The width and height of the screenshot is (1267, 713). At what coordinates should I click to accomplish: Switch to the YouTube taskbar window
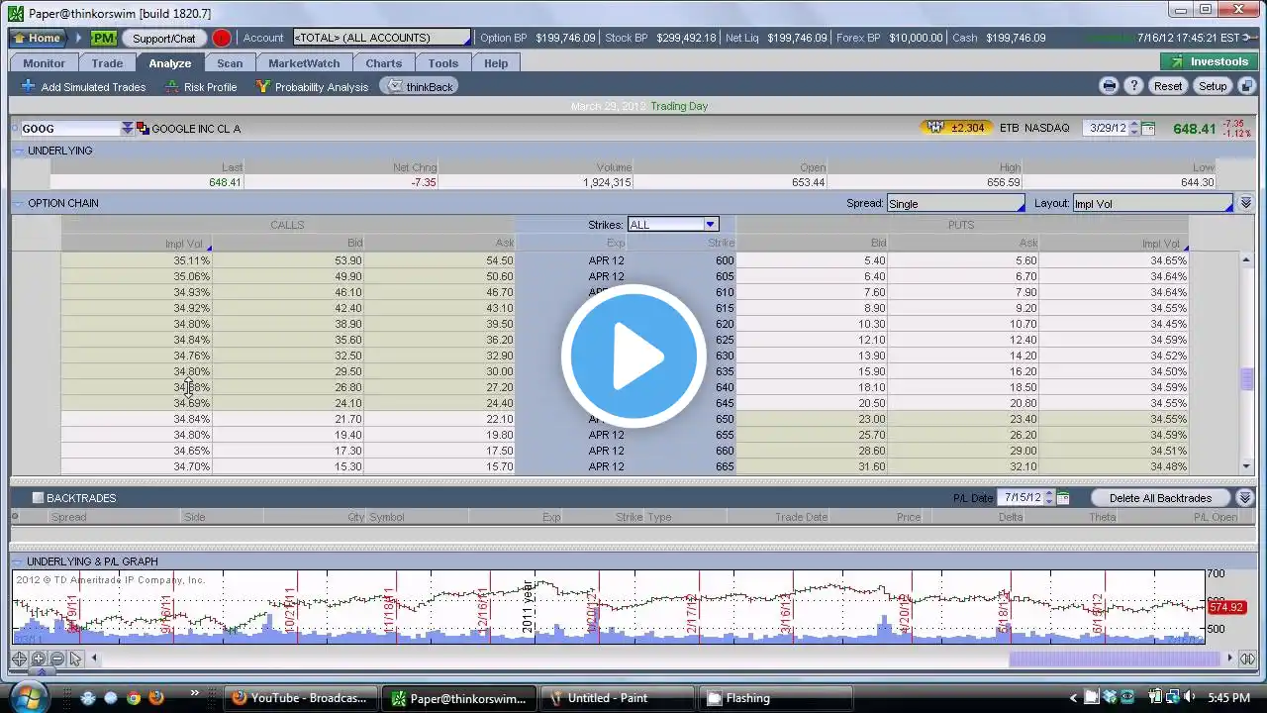[x=301, y=698]
